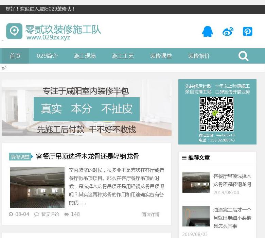Open the 装修课堂 menu item
This screenshot has height=238, width=265.
(x=161, y=56)
